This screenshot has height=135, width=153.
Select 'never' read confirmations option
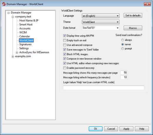122,44
